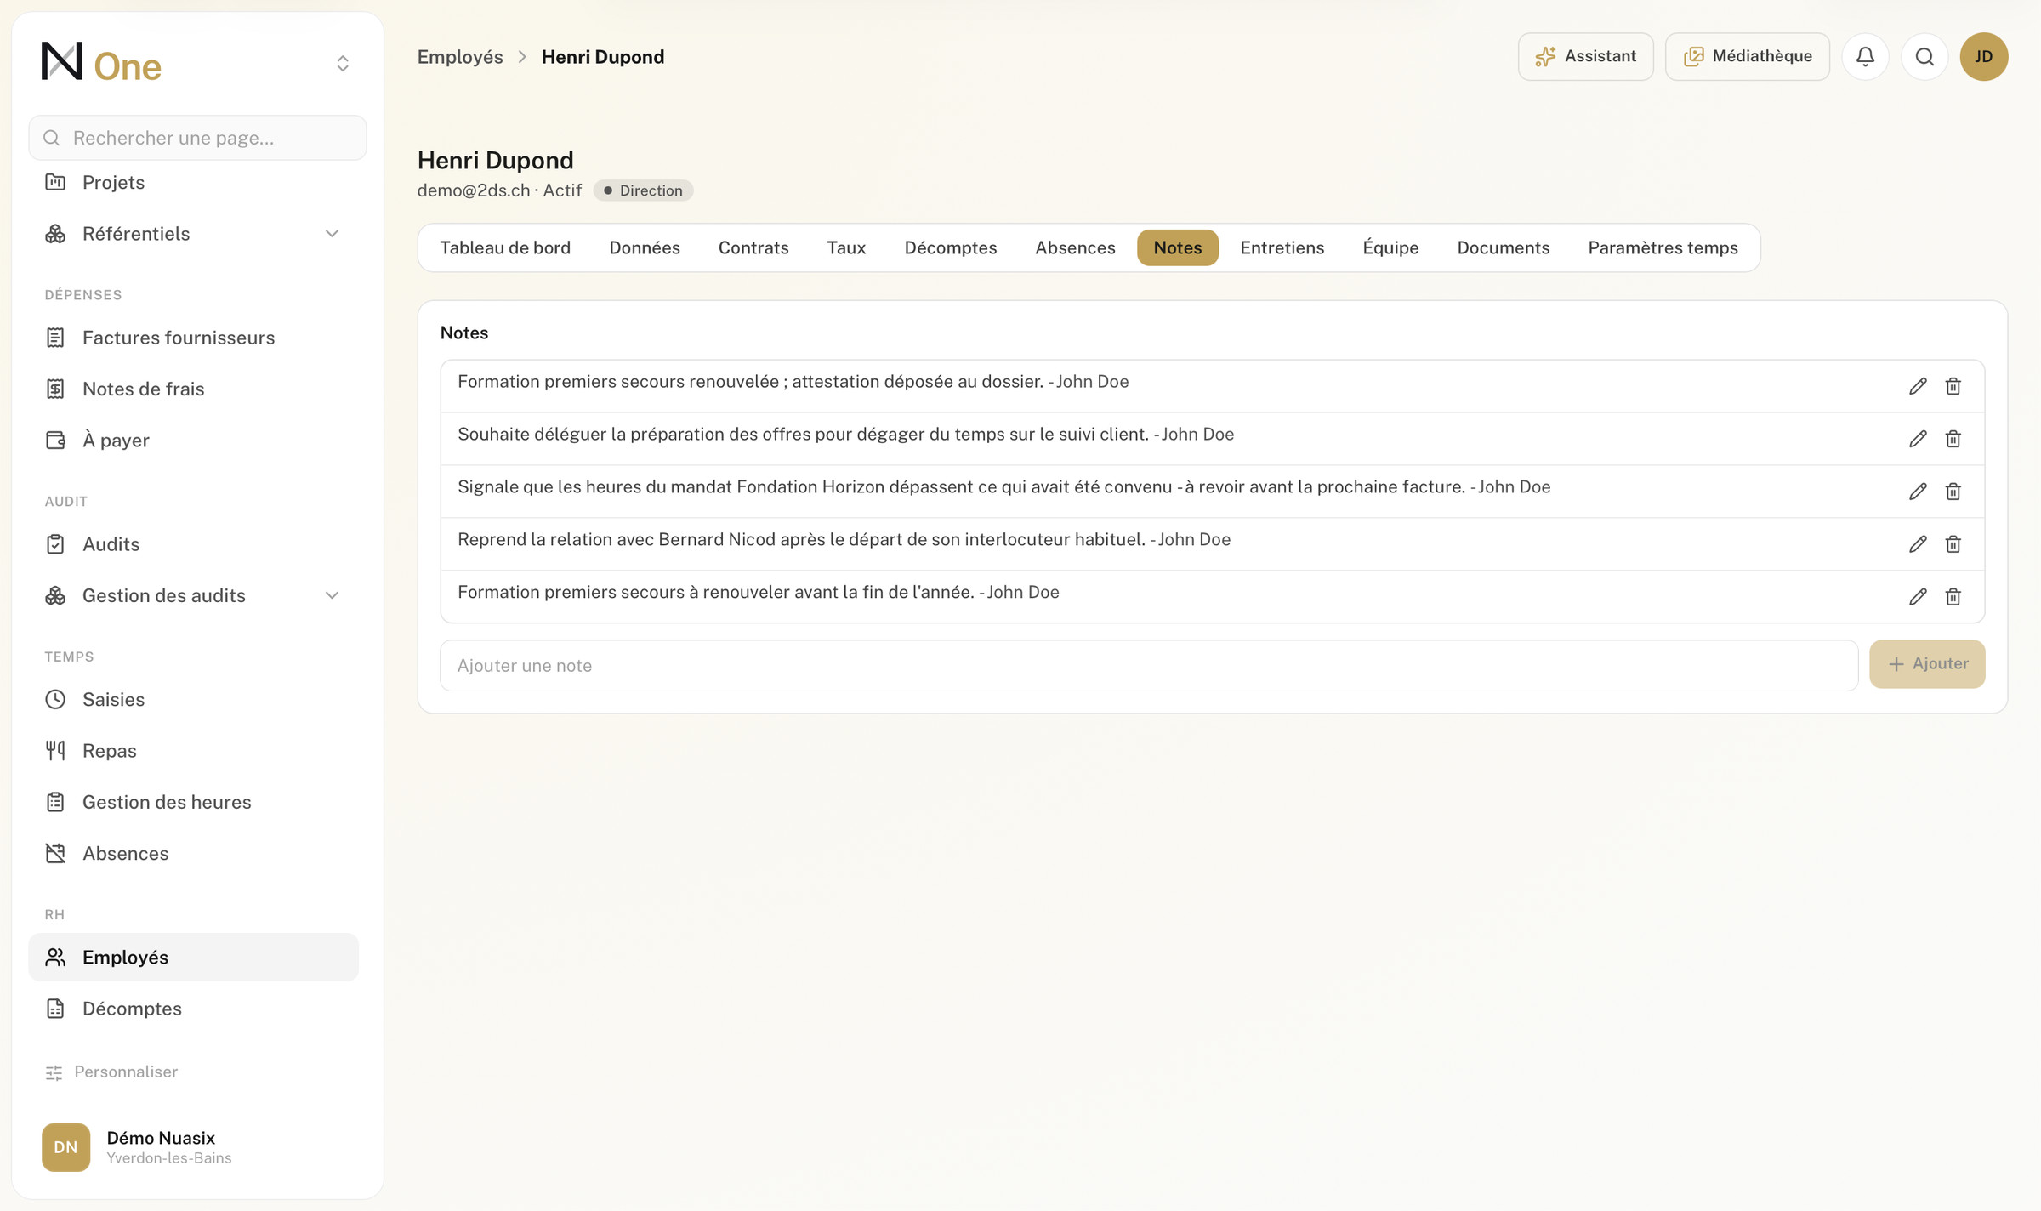Image resolution: width=2041 pixels, height=1211 pixels.
Task: Switch to the Entretiens tab
Action: pyautogui.click(x=1282, y=247)
